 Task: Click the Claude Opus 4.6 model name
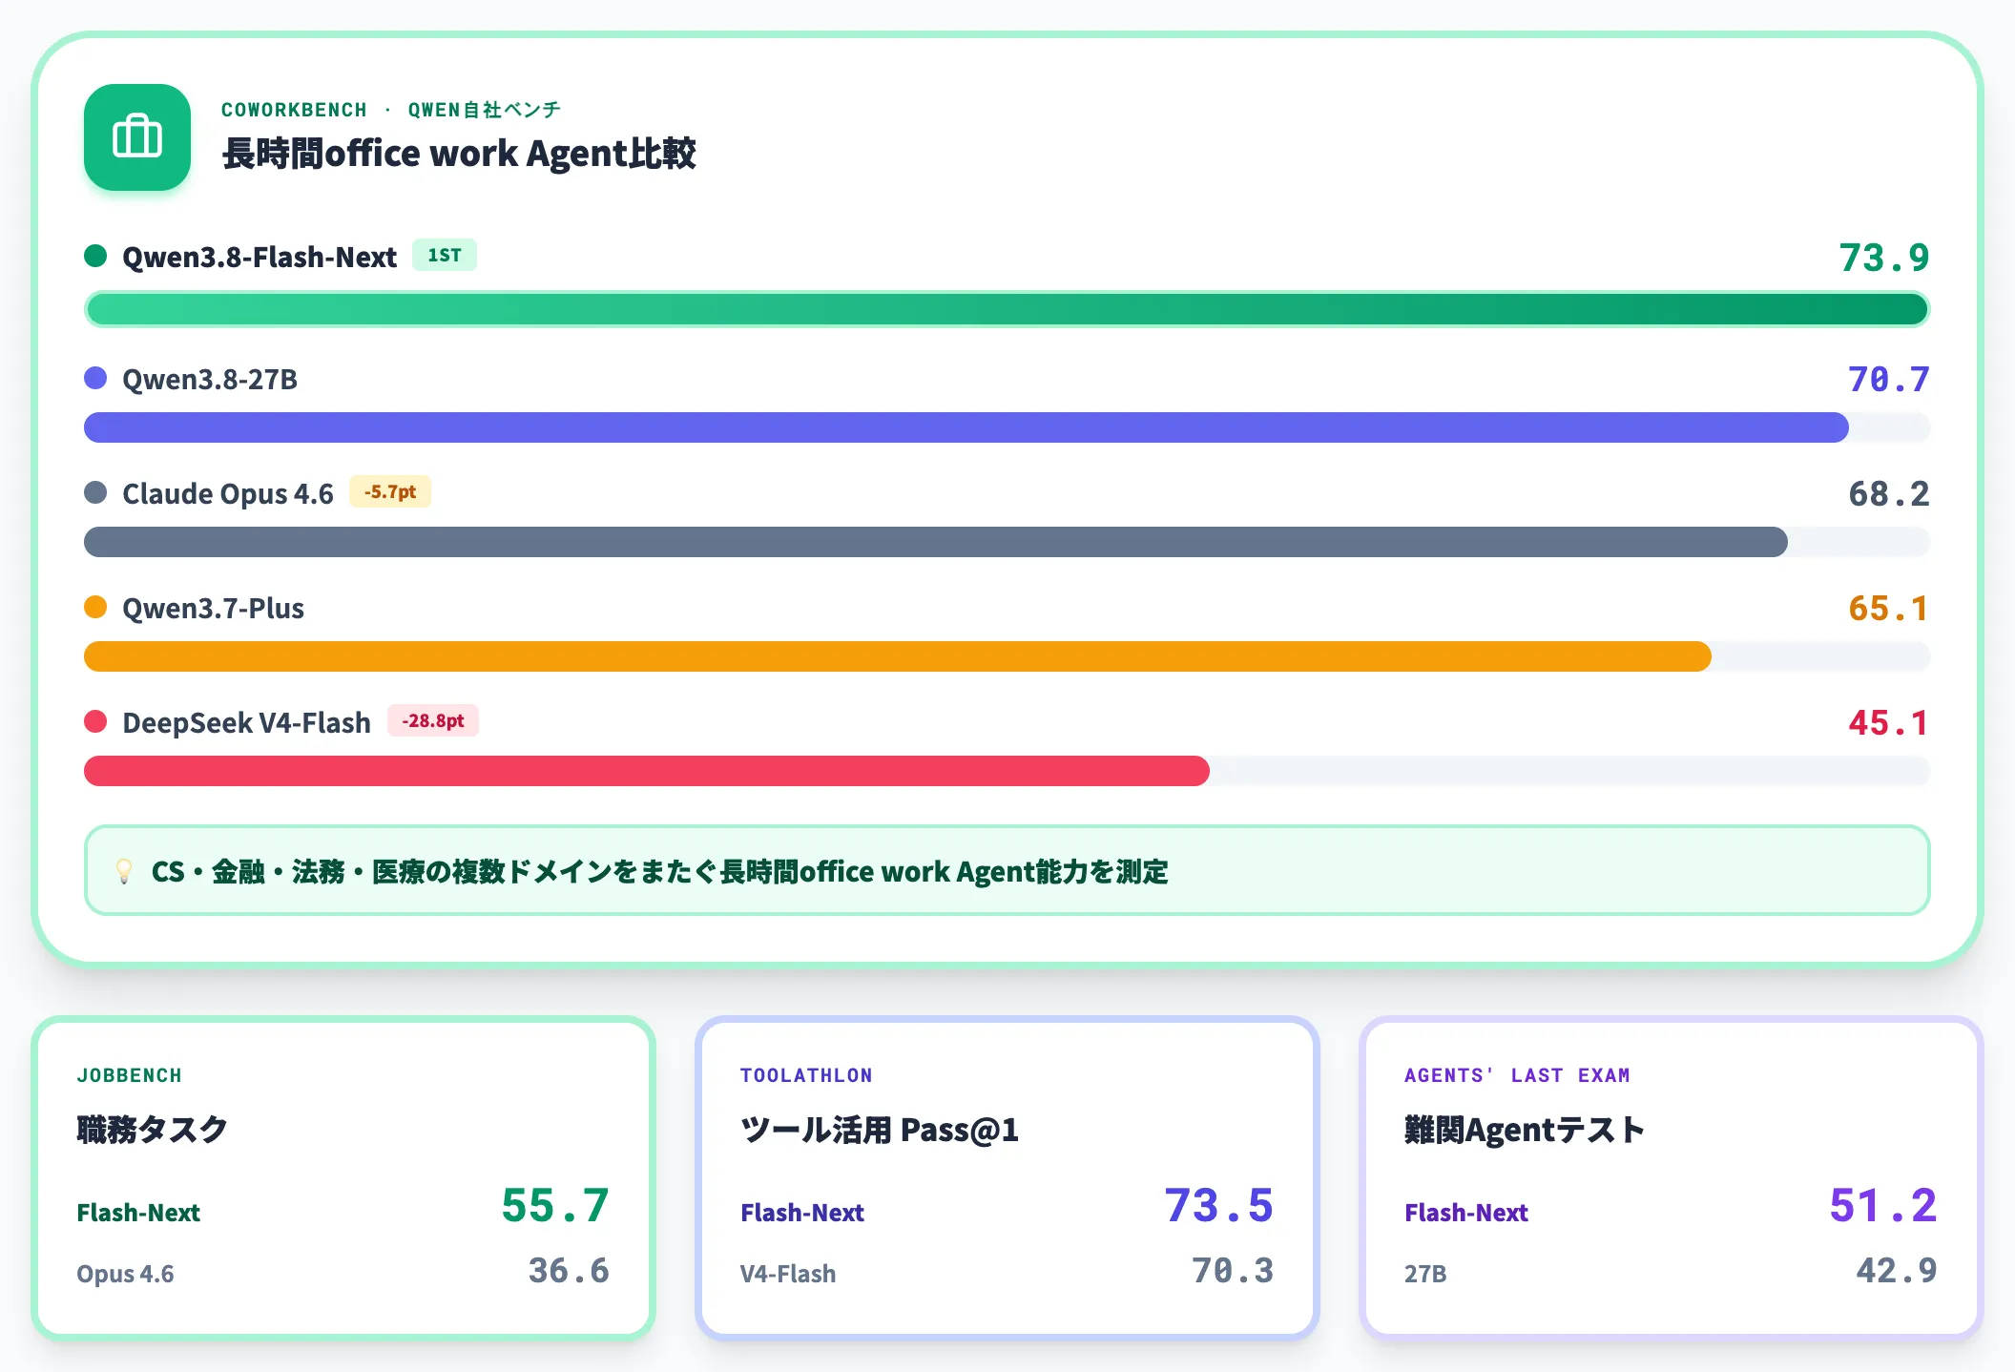[x=228, y=493]
